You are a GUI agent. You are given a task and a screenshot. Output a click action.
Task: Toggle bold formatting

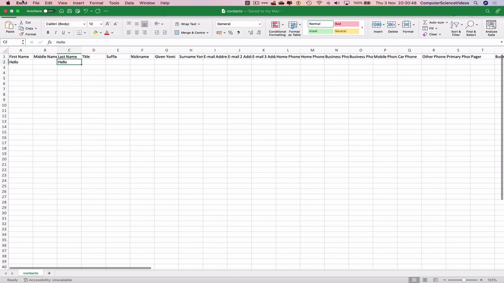[x=48, y=33]
